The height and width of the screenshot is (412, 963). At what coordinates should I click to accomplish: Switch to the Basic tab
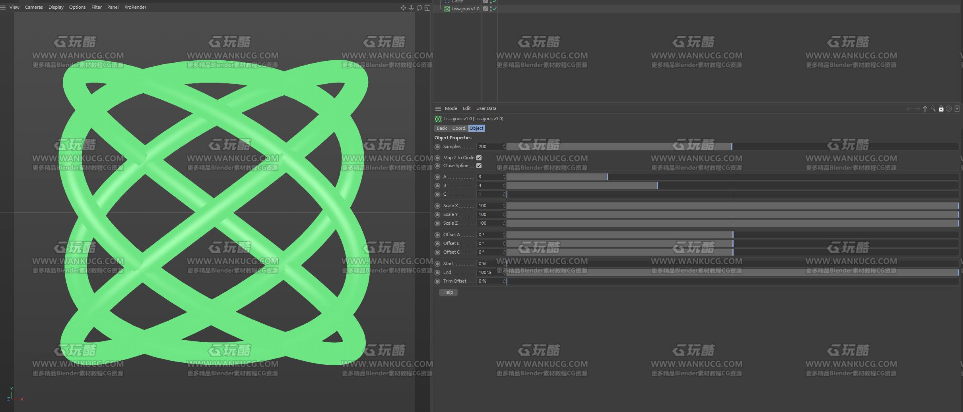[442, 128]
